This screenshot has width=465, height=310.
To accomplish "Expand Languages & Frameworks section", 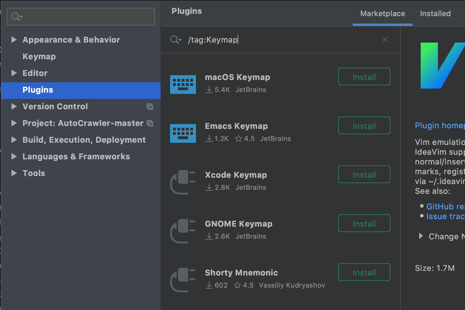I will click(x=14, y=156).
